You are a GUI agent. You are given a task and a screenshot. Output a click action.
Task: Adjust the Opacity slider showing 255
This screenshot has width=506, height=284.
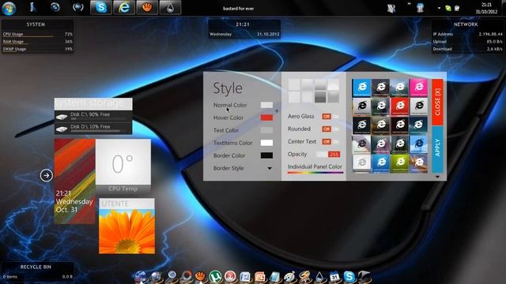328,155
